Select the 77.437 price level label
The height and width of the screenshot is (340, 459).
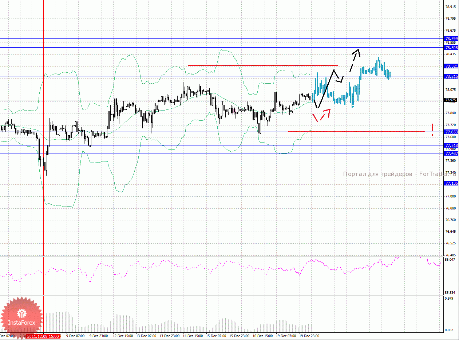[451, 153]
